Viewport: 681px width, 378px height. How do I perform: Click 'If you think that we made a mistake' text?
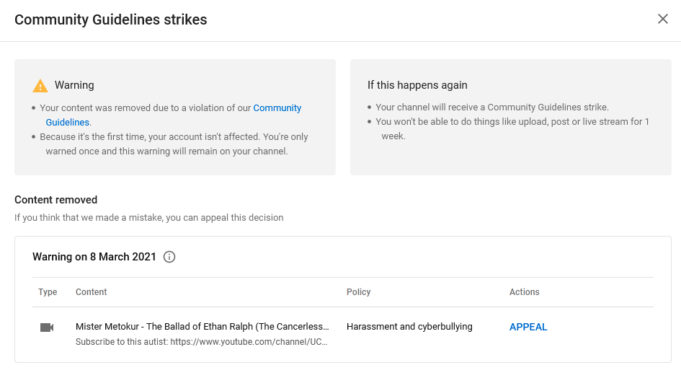(149, 217)
